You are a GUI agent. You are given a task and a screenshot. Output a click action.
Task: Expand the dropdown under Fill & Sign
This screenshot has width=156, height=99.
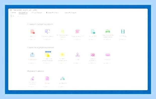pos(32,87)
